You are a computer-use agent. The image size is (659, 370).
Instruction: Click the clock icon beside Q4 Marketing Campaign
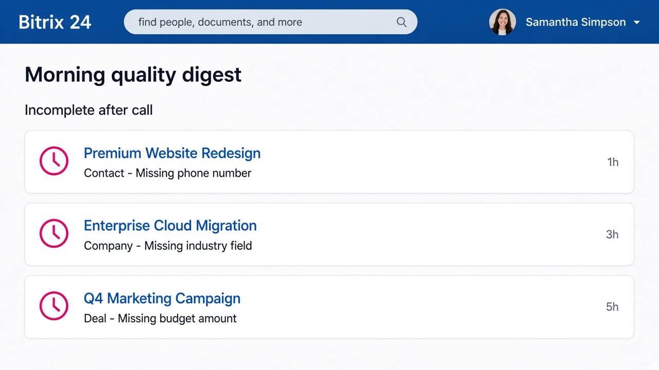click(54, 306)
